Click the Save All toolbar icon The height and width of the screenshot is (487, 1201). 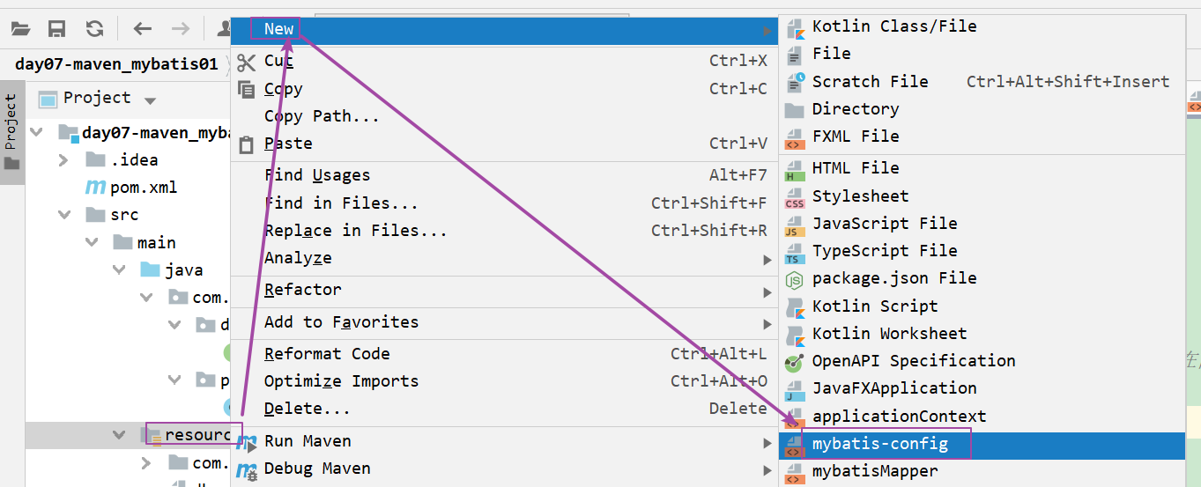(57, 29)
